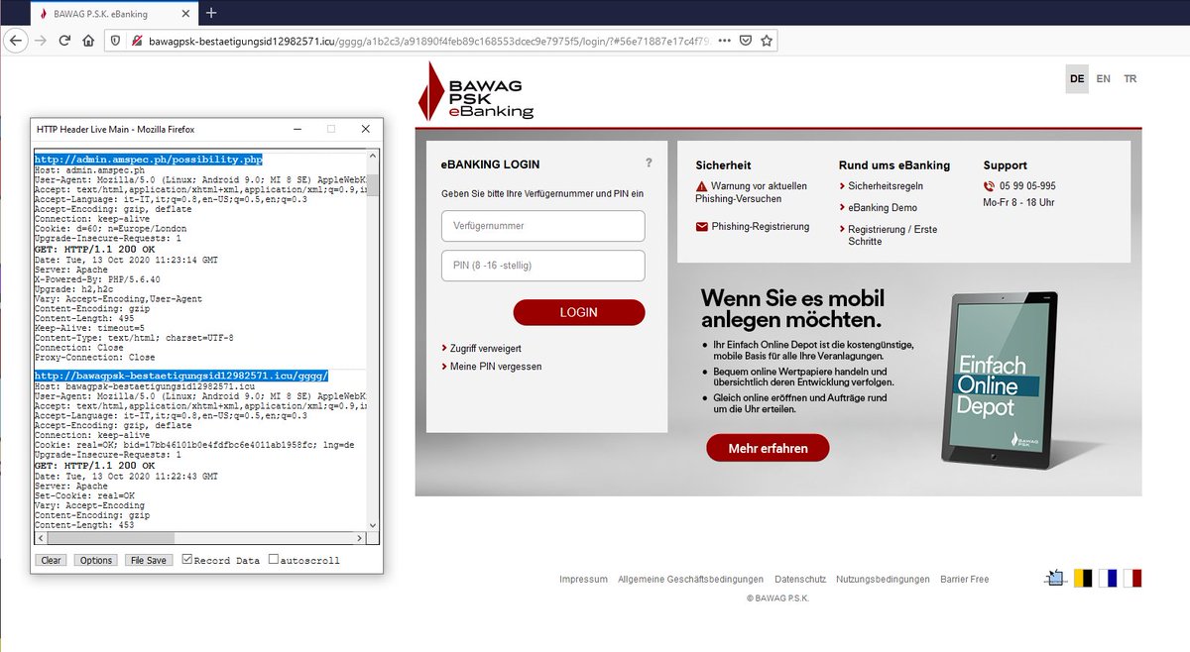Open Options in HTTP Header Live
The height and width of the screenshot is (652, 1190).
(96, 560)
